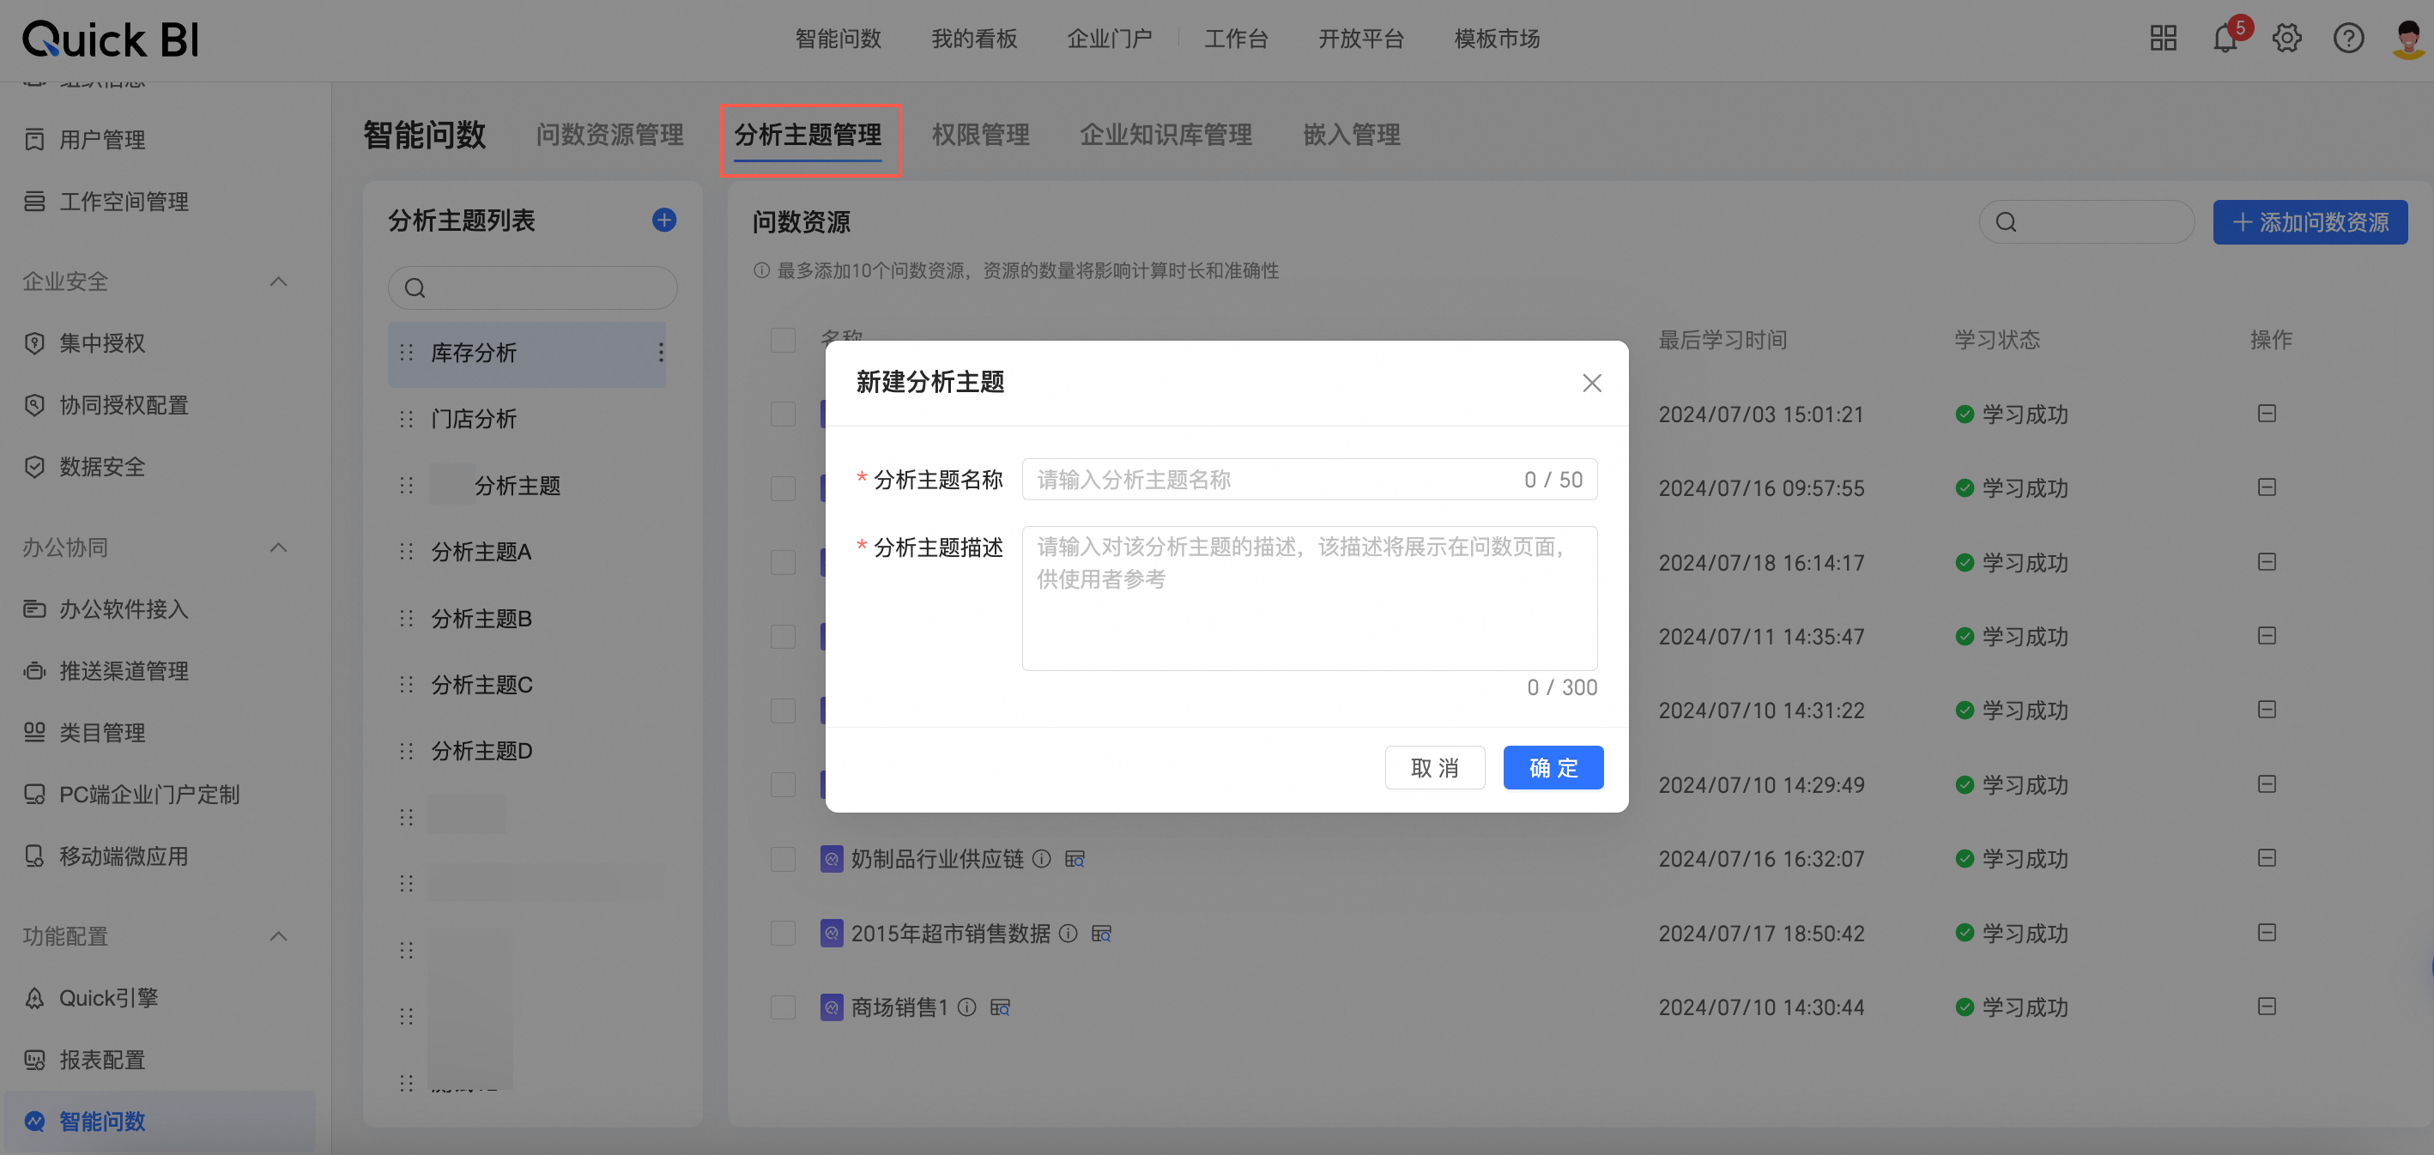Remove the 商场销售1 resource
2434x1155 pixels.
(x=2267, y=1006)
